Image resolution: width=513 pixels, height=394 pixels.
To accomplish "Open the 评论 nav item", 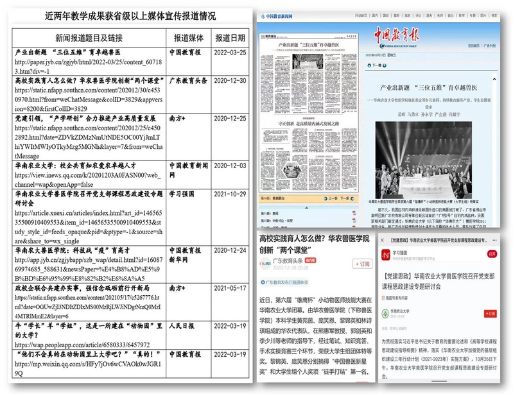I will coord(419,15).
